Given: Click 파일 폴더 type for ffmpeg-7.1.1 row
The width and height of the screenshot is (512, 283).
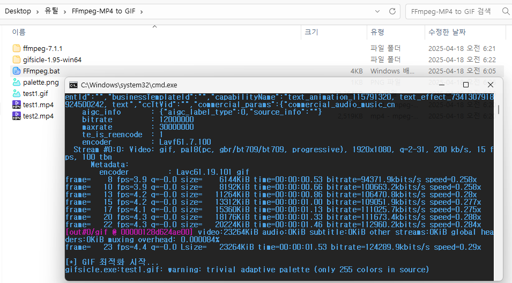Looking at the screenshot, I should point(385,48).
